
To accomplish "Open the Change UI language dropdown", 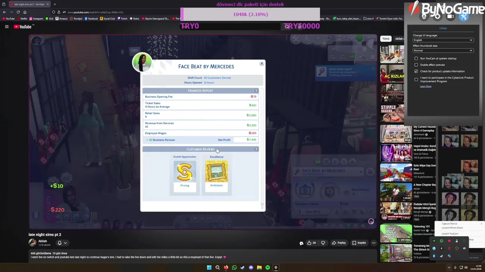I will [443, 40].
